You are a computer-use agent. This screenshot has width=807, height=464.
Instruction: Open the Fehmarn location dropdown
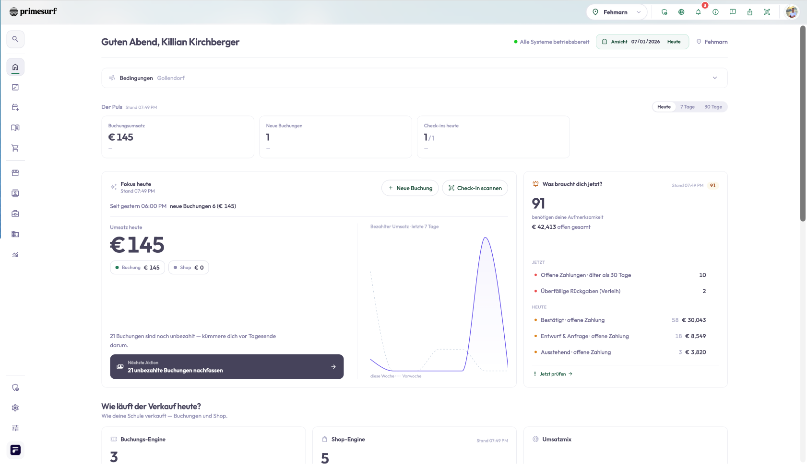[617, 12]
